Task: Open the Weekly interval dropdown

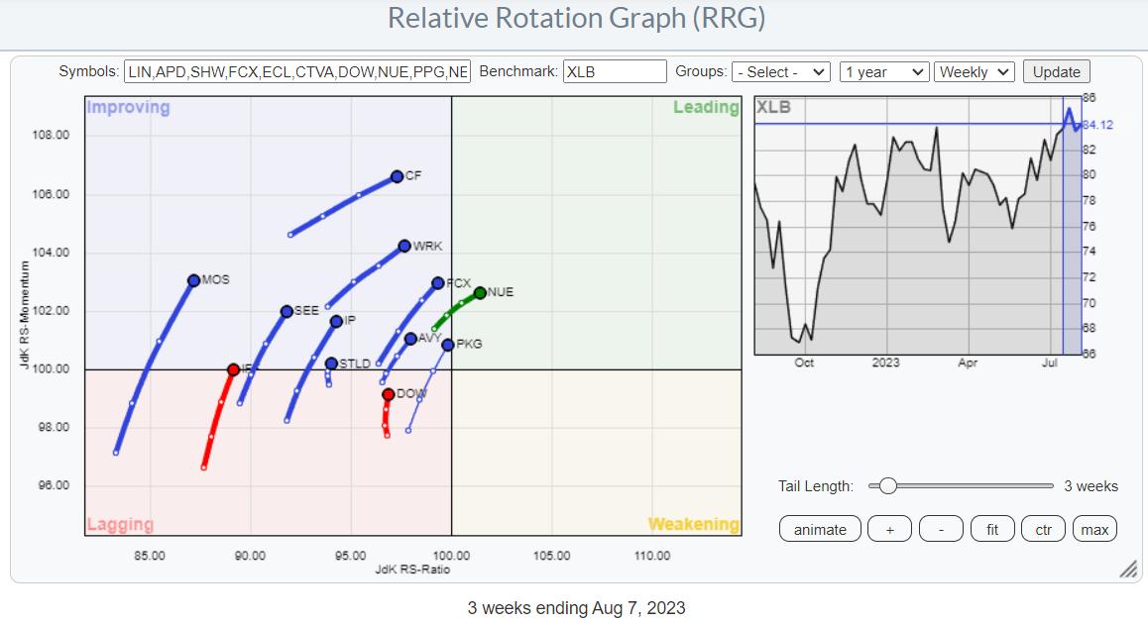Action: [x=975, y=72]
